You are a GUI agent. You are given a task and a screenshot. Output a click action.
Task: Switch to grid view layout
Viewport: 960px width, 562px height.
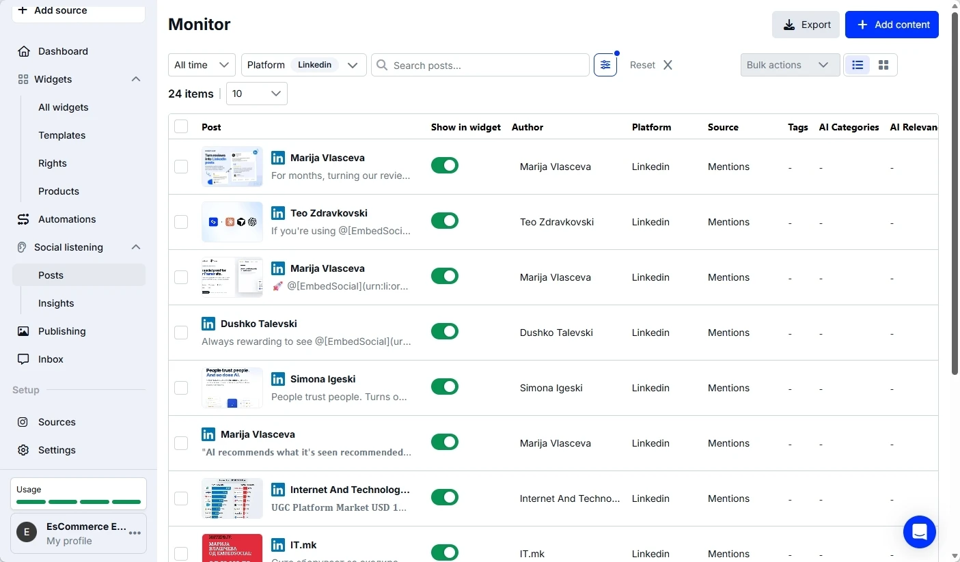(x=883, y=65)
